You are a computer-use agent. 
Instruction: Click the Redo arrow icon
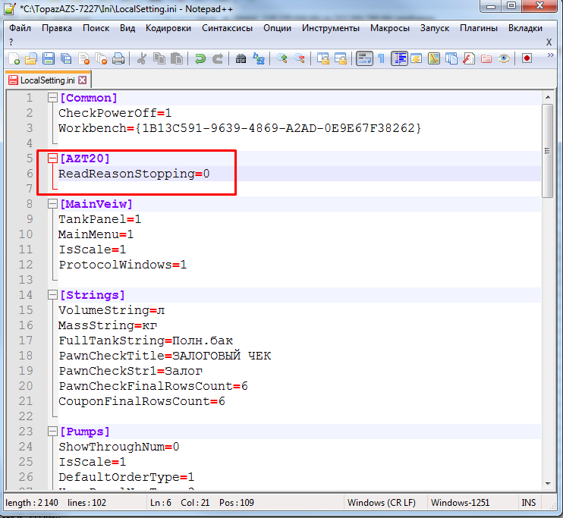218,58
